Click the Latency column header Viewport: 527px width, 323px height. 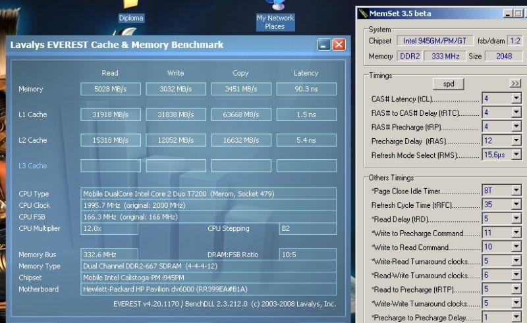pyautogui.click(x=306, y=73)
